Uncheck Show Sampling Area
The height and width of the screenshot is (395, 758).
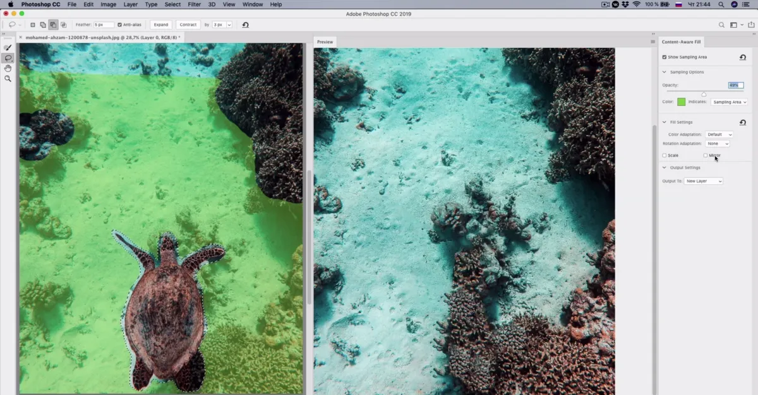coord(664,57)
